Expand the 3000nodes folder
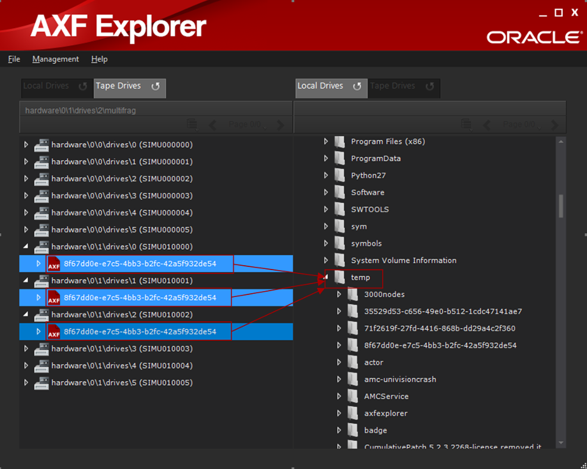 pyautogui.click(x=339, y=294)
